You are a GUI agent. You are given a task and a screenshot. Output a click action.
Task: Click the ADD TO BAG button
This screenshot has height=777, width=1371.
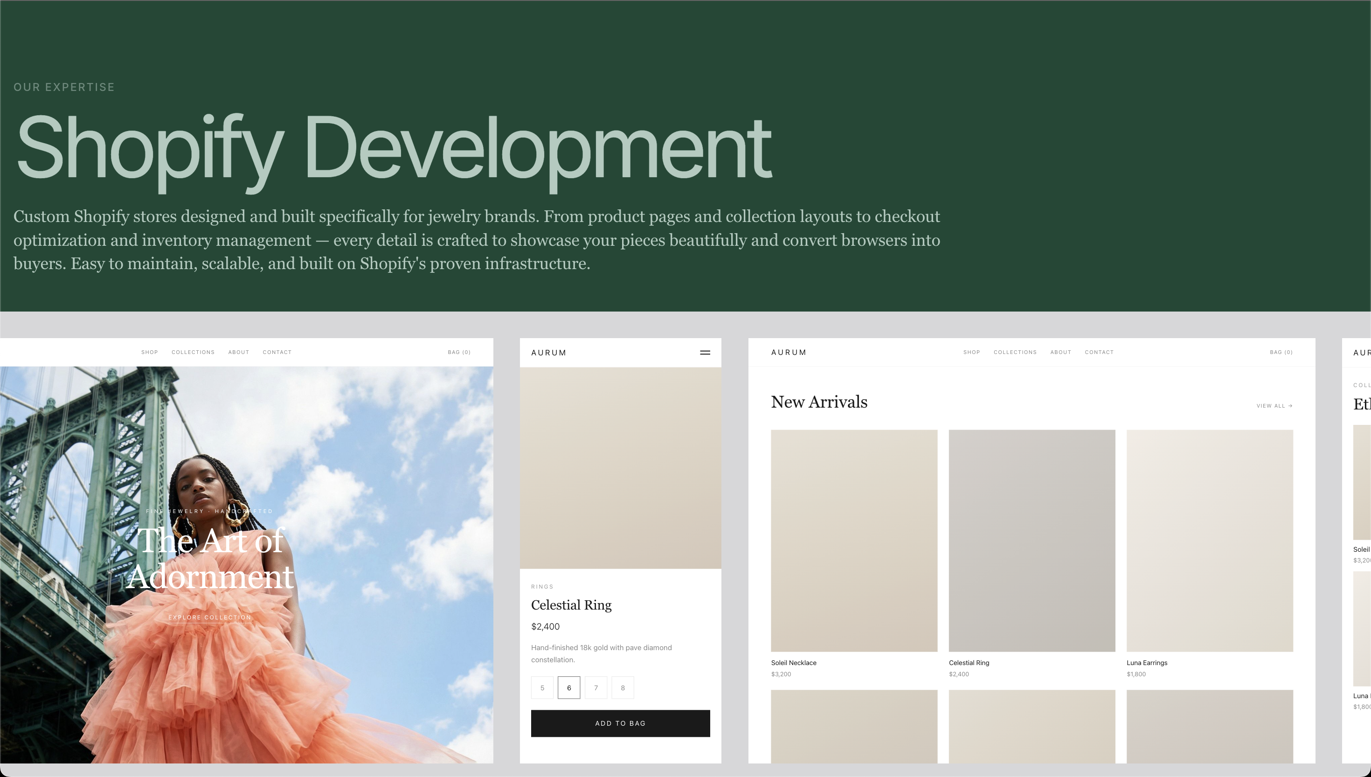coord(620,723)
